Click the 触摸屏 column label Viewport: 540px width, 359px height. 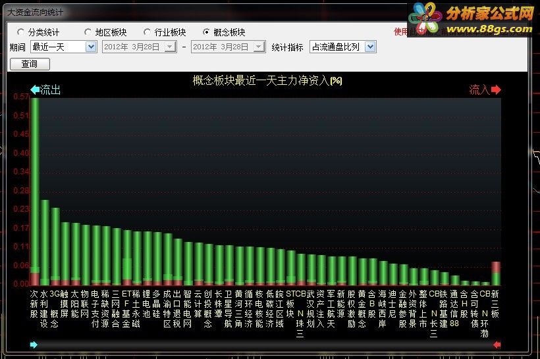pyautogui.click(x=65, y=304)
